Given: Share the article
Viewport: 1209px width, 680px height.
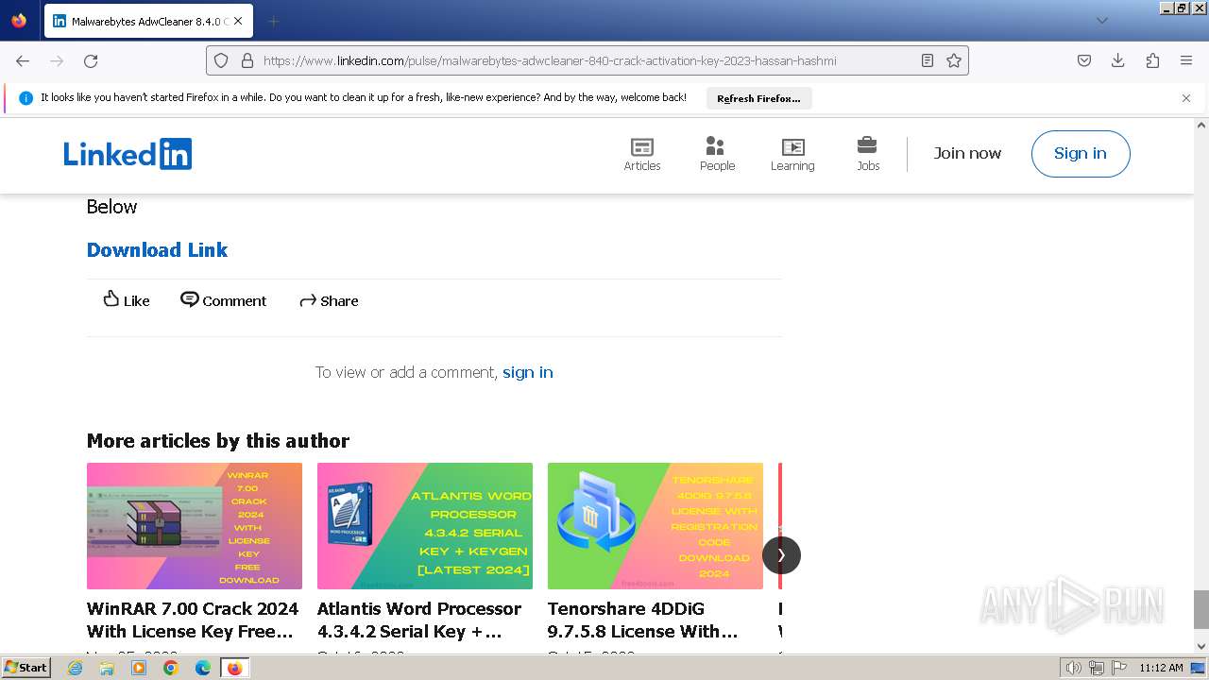Looking at the screenshot, I should click(329, 300).
